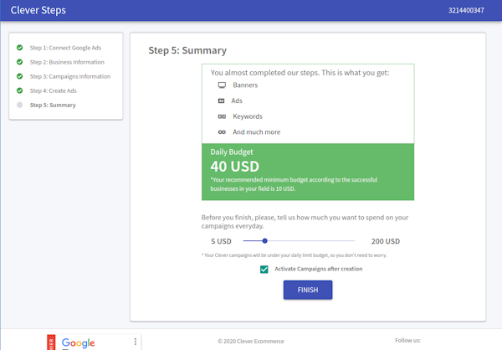Click the green check icon for Step 1
The width and height of the screenshot is (502, 350).
tap(19, 48)
